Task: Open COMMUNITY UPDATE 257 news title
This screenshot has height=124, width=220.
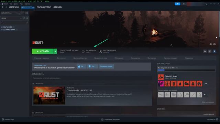Action: tap(79, 90)
